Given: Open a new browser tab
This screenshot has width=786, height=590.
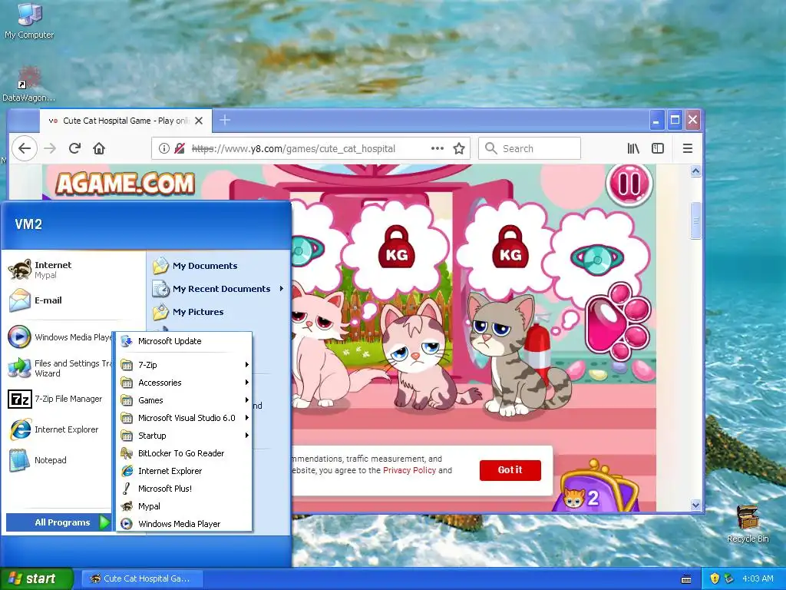Looking at the screenshot, I should click(x=225, y=121).
